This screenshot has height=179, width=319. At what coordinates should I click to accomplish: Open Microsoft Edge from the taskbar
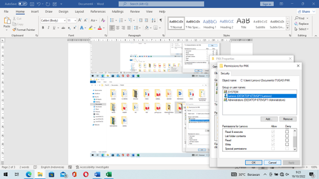pyautogui.click(x=29, y=174)
